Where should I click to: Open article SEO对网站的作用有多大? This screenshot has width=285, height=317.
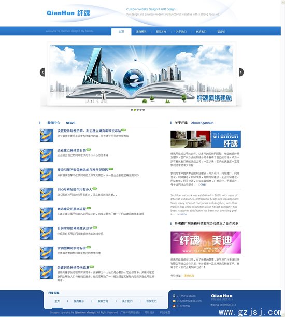(x=75, y=190)
